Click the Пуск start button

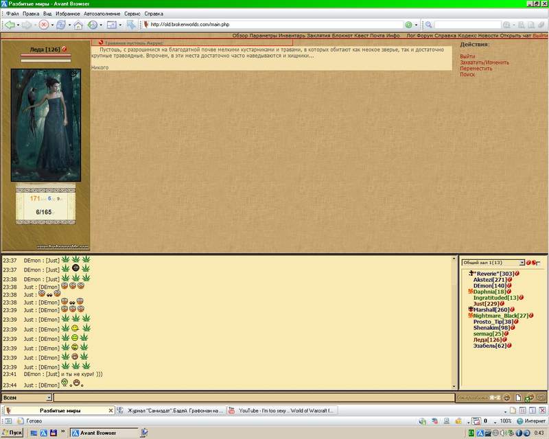click(12, 433)
